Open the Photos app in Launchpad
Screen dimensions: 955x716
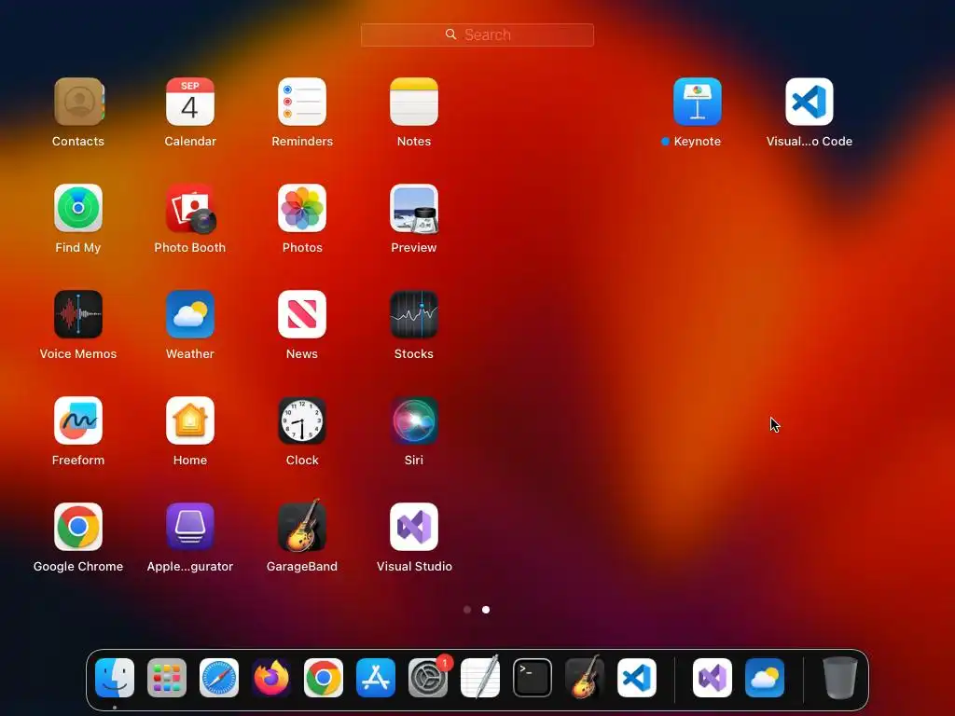[302, 208]
